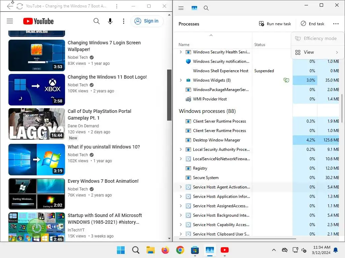The width and height of the screenshot is (345, 258).
Task: Click the OneDrive cloud tray icon
Action: [x=284, y=250]
